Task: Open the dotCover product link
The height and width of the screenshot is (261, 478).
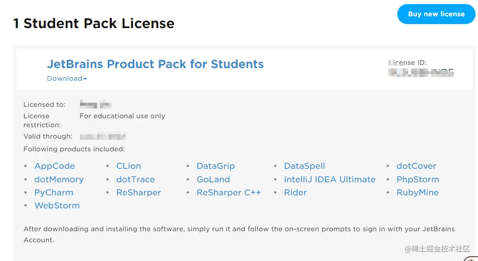Action: point(416,166)
